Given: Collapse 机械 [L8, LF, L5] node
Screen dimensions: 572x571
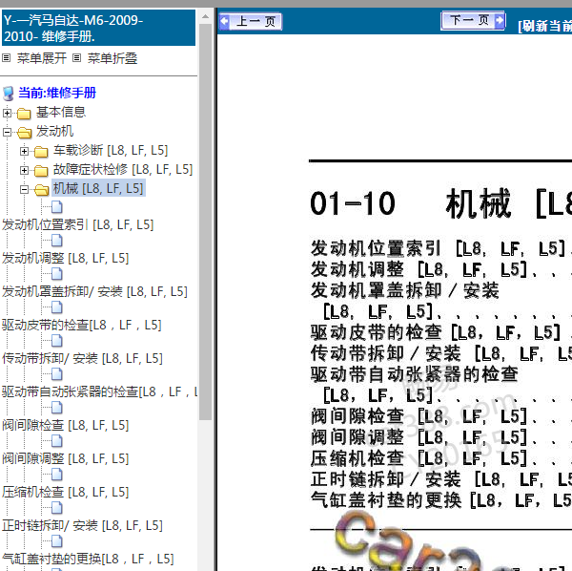Looking at the screenshot, I should click(24, 189).
